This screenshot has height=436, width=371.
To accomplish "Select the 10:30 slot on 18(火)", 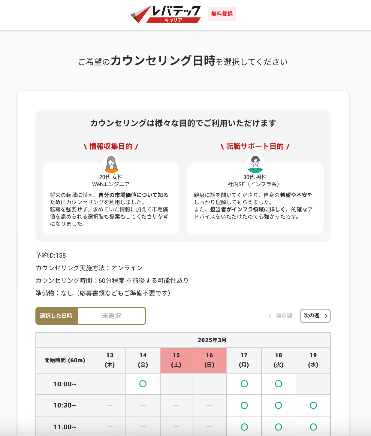I will [x=279, y=405].
